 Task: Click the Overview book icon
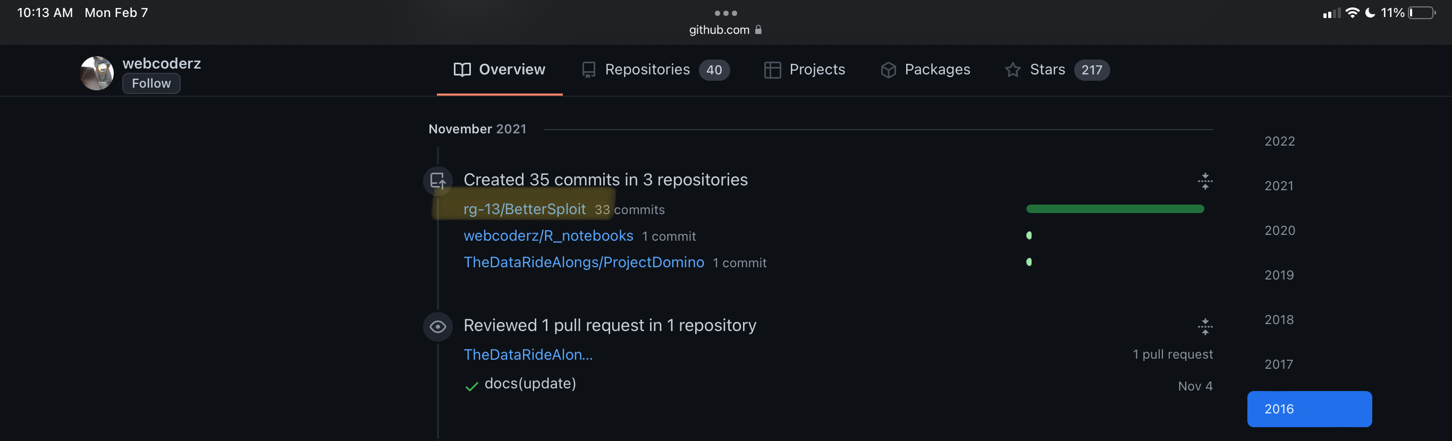click(x=462, y=70)
